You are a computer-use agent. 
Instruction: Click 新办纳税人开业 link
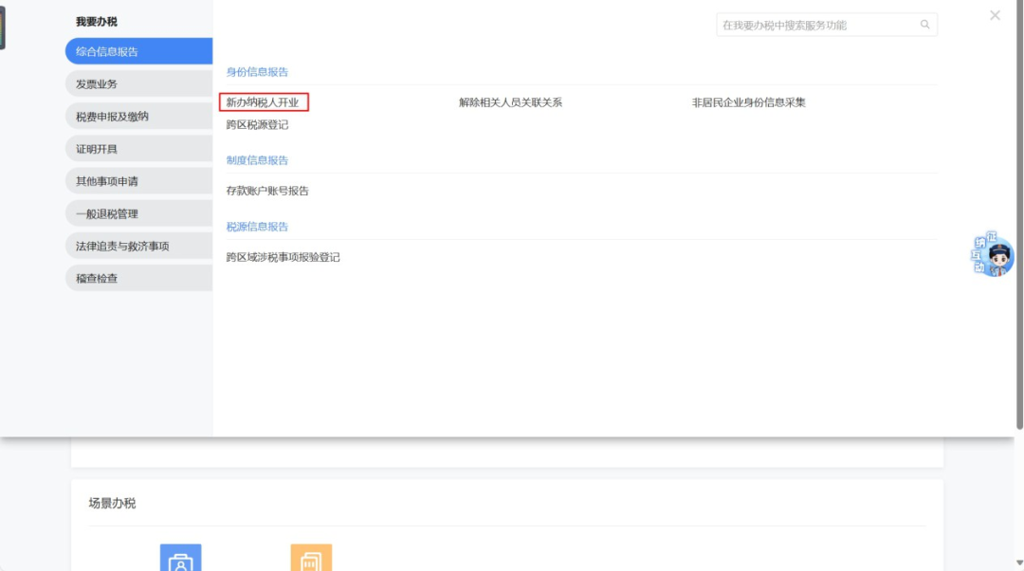(x=263, y=101)
